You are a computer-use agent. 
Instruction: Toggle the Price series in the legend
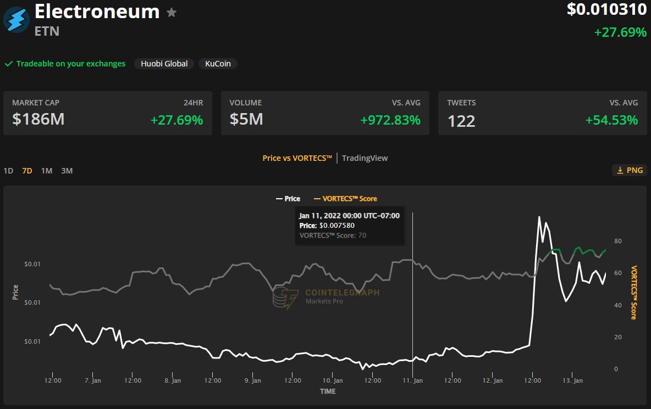click(288, 199)
